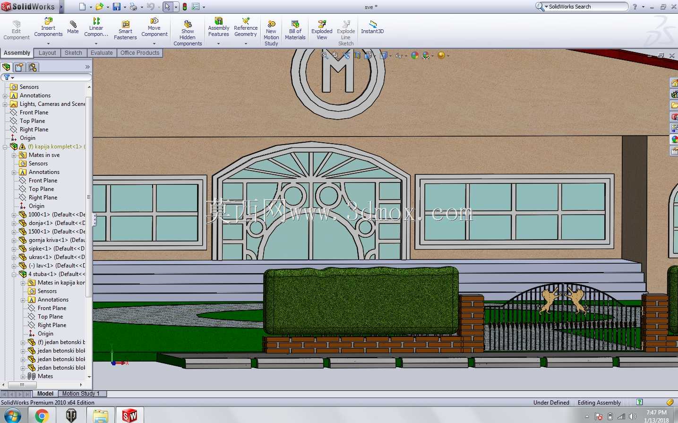Screen dimensions: 678x423
Task: Click the Open file icon
Action: (99, 7)
